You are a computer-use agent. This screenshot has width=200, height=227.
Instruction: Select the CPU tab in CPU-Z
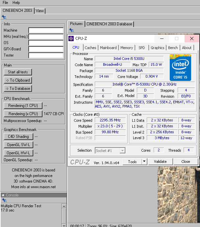pos(76,47)
